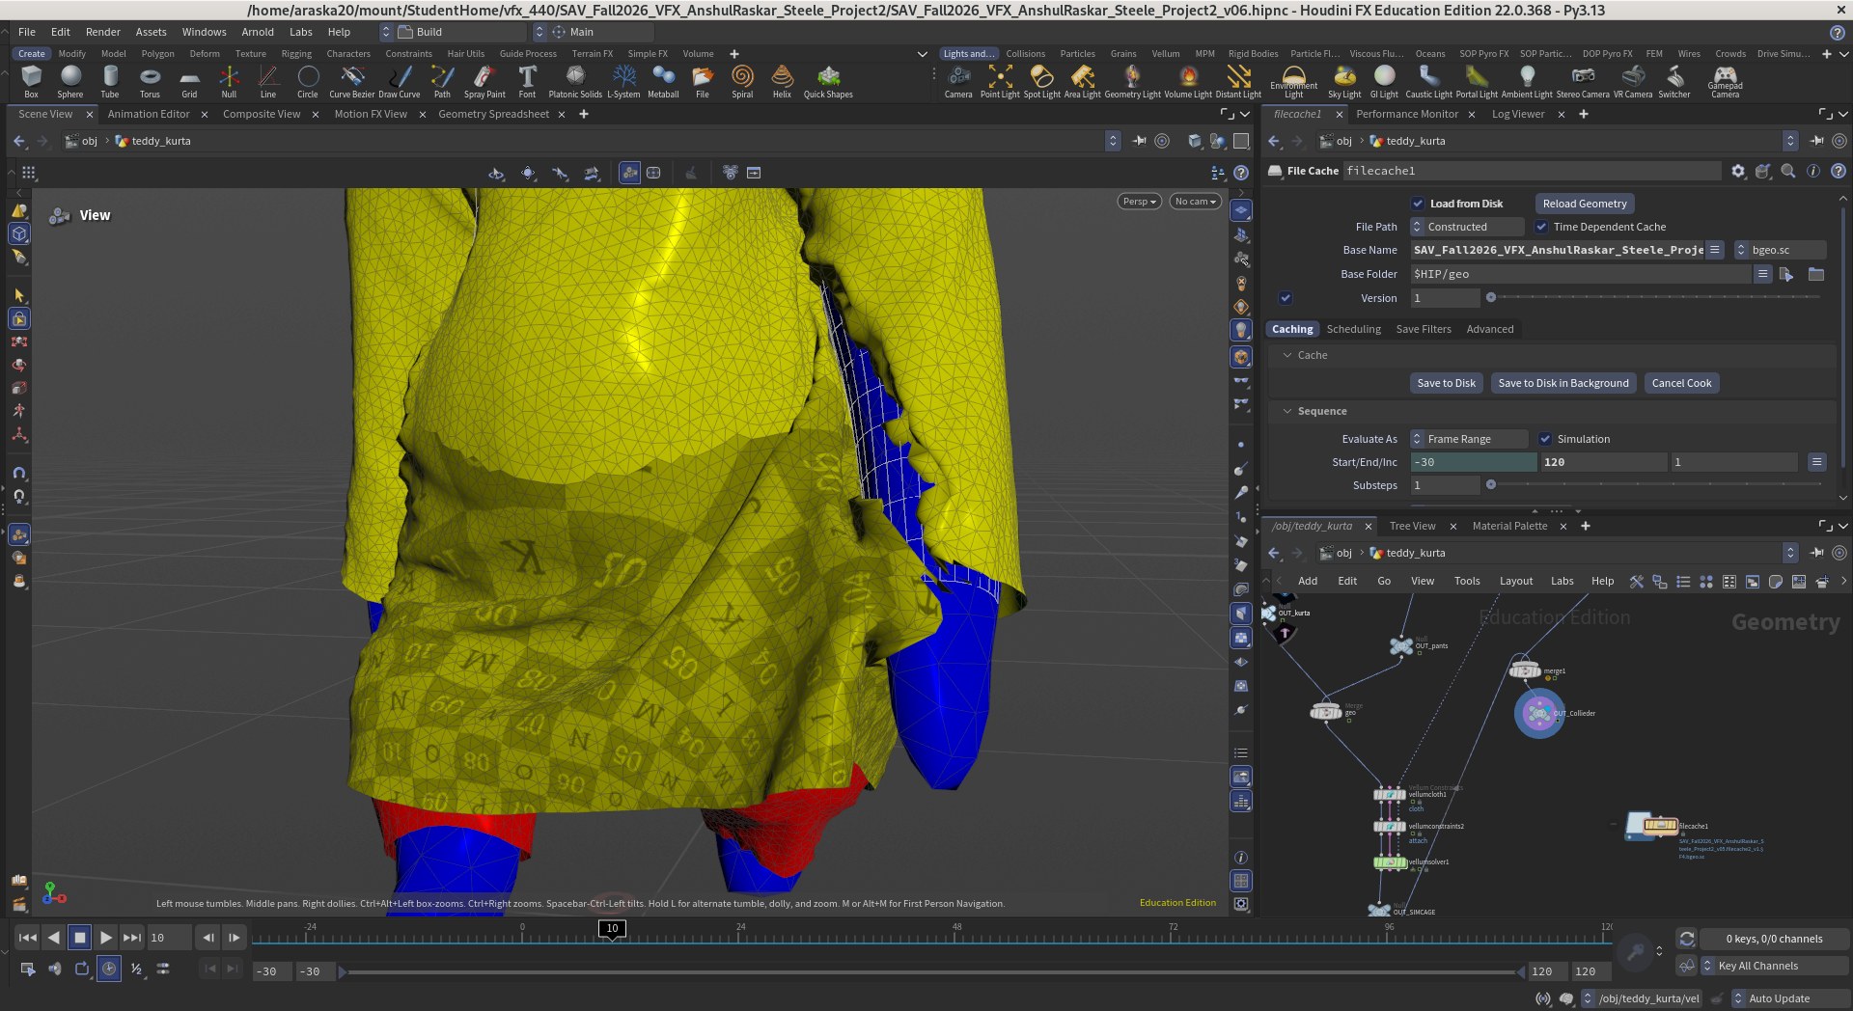Viewport: 1853px width, 1011px height.
Task: Pick the Torus shelf tool
Action: [x=150, y=81]
